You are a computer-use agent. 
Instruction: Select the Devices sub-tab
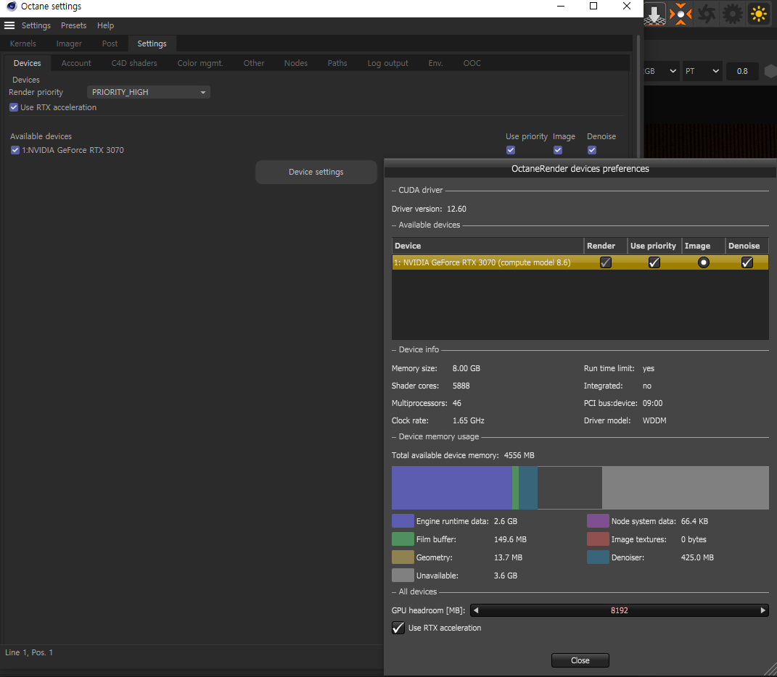[x=28, y=63]
